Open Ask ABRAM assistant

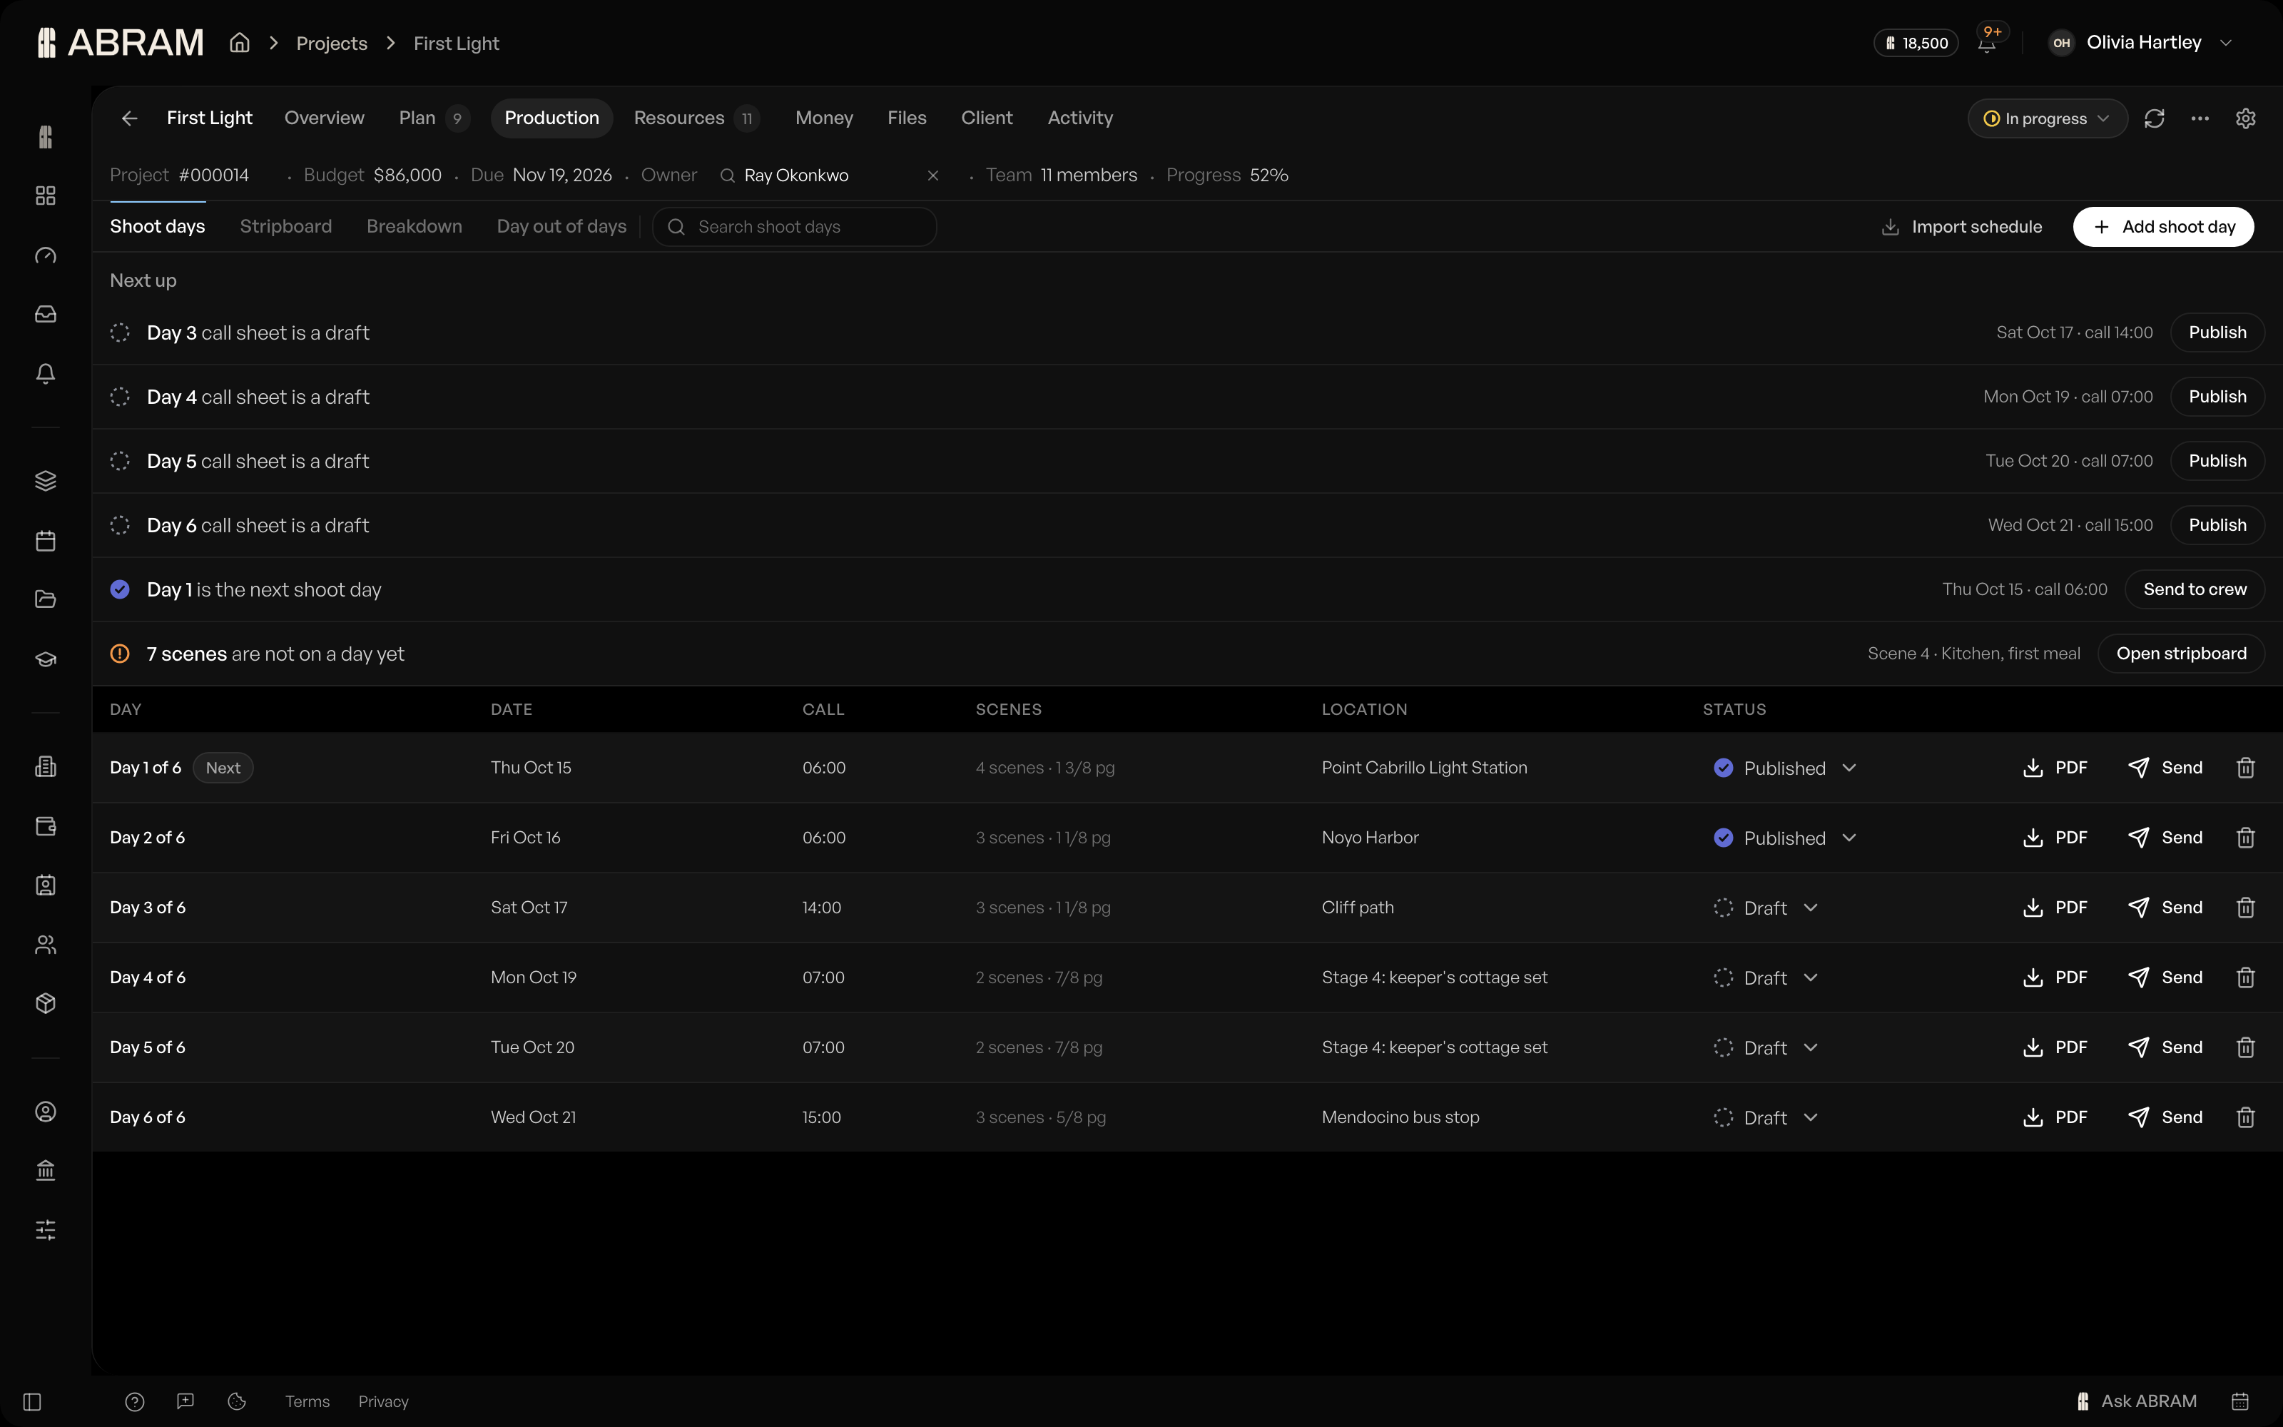(x=2136, y=1401)
